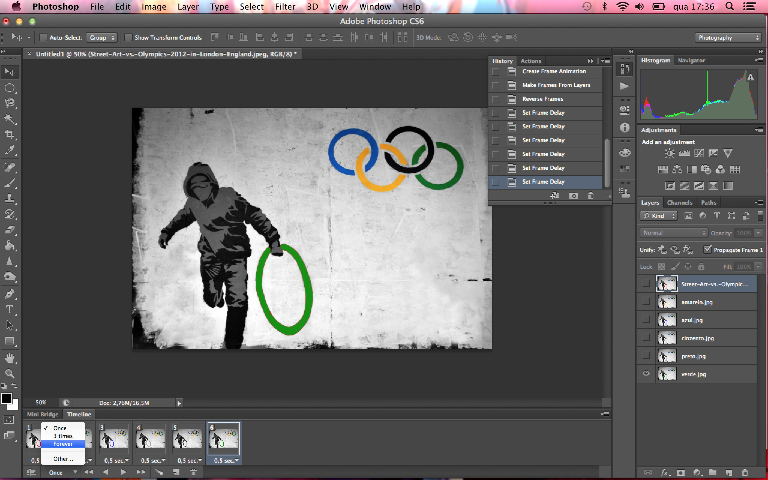Open the Photography workspace dropdown
Screen dimensions: 768x480
pos(728,37)
